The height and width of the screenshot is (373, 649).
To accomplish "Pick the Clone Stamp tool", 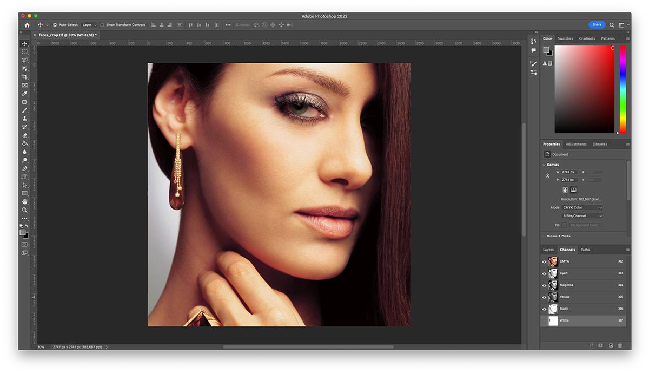I will point(24,119).
